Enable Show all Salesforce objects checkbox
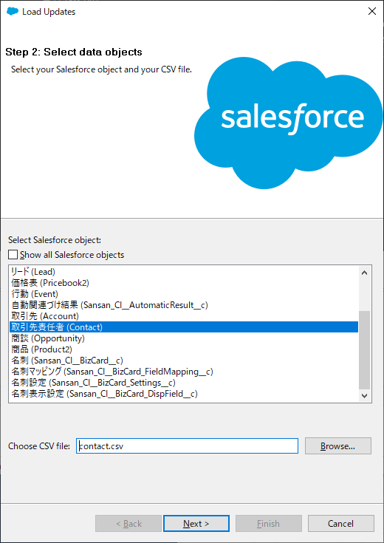Viewport: 384px width, 543px height. click(x=13, y=255)
